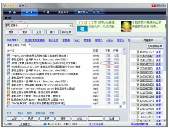Open related search link heart
Viewport: 169px width, 129px height.
point(77,40)
